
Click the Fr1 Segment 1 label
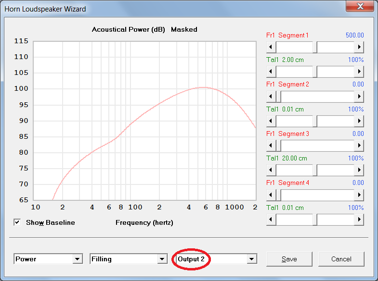(x=287, y=36)
